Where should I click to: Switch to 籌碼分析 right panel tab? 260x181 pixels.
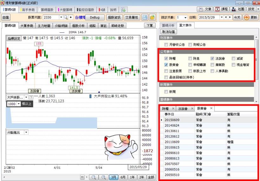pyautogui.click(x=168, y=25)
